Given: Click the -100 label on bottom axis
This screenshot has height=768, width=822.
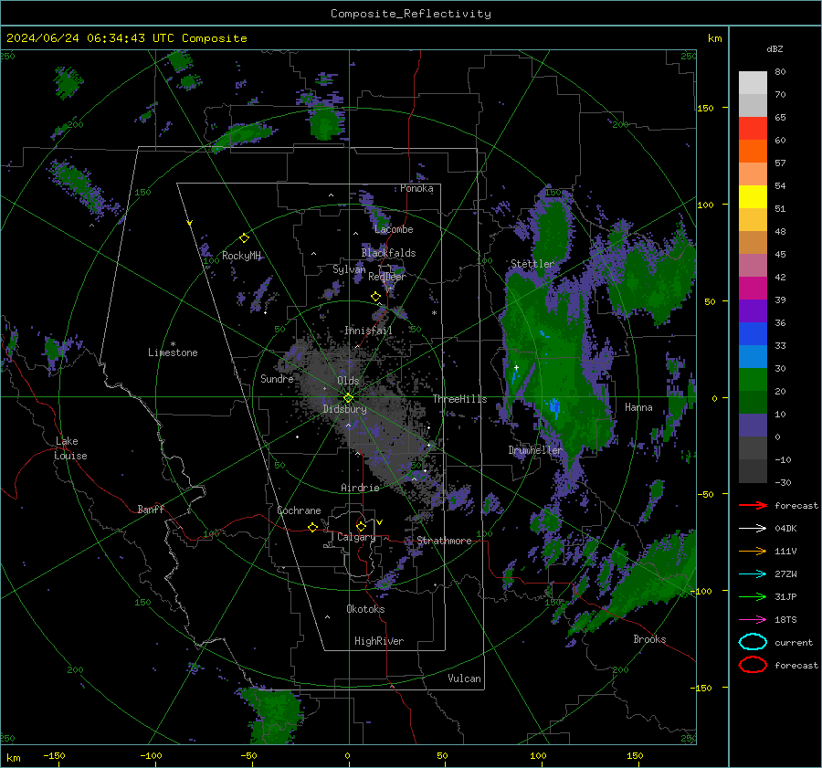Looking at the screenshot, I should [x=151, y=755].
